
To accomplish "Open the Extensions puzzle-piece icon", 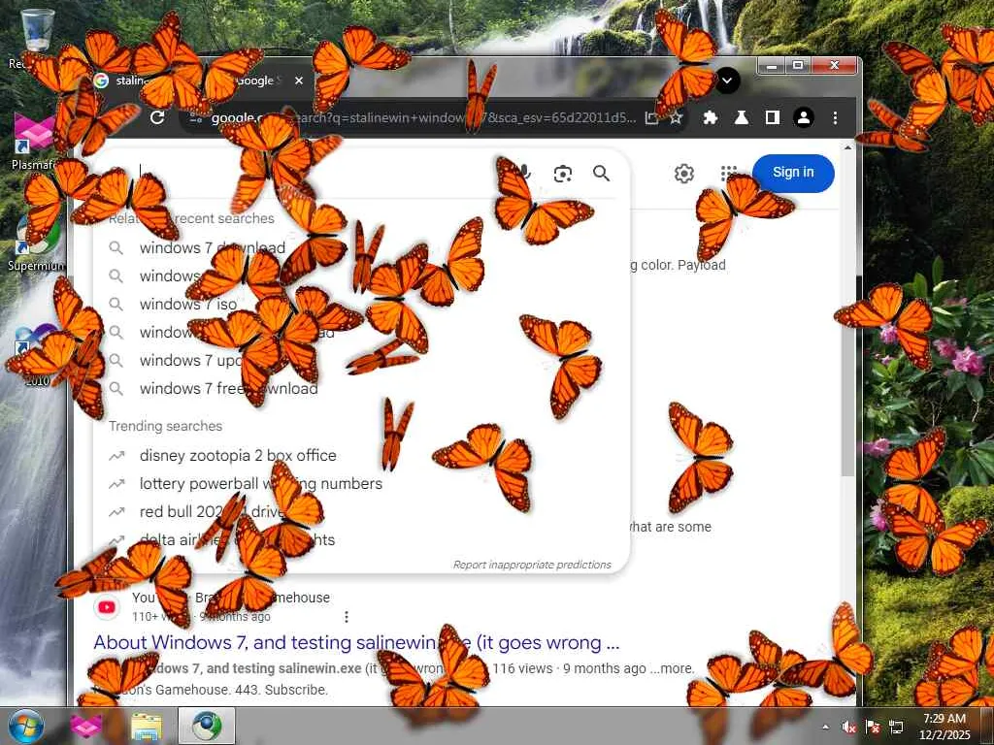I will point(710,117).
